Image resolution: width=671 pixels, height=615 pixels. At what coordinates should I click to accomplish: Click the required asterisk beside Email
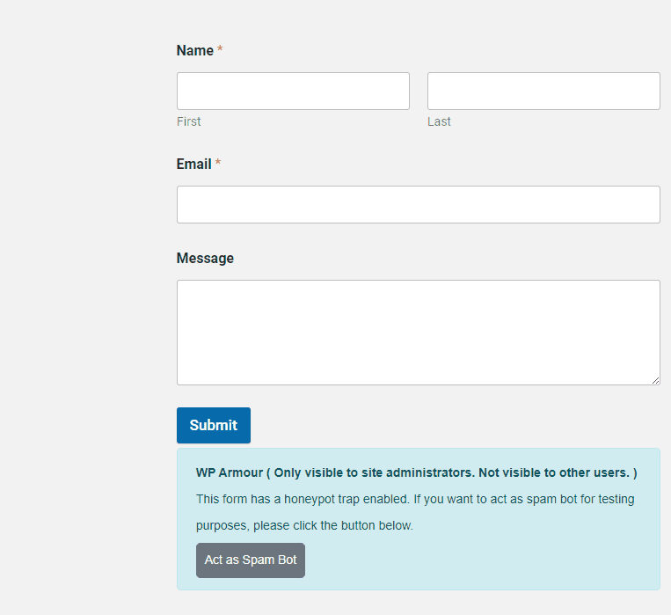pyautogui.click(x=218, y=165)
